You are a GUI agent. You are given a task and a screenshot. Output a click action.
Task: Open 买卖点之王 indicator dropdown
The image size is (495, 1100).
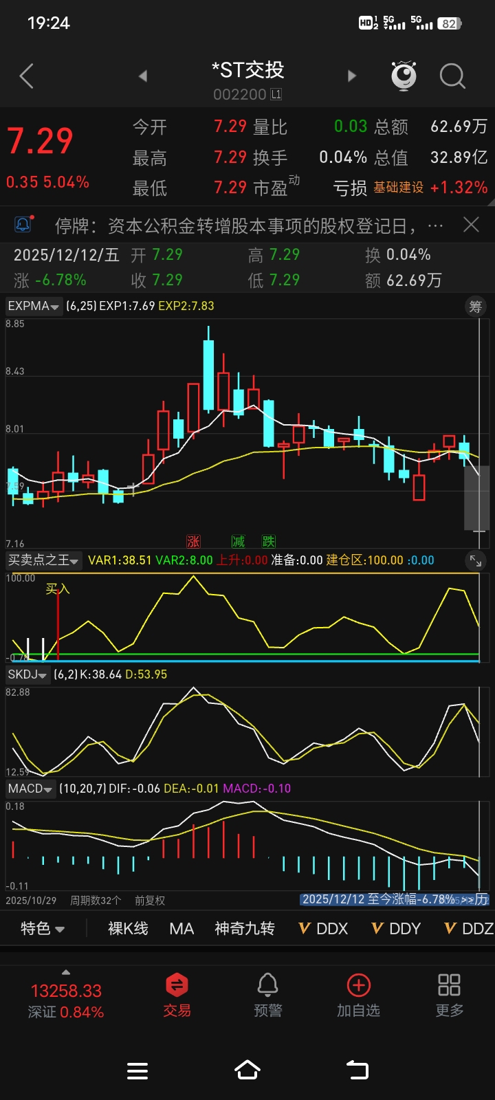click(43, 560)
